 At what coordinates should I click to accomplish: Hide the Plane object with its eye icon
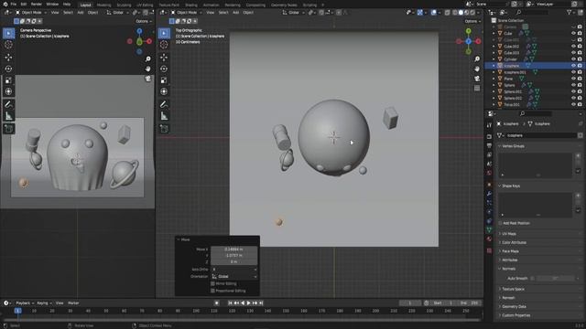(x=573, y=79)
